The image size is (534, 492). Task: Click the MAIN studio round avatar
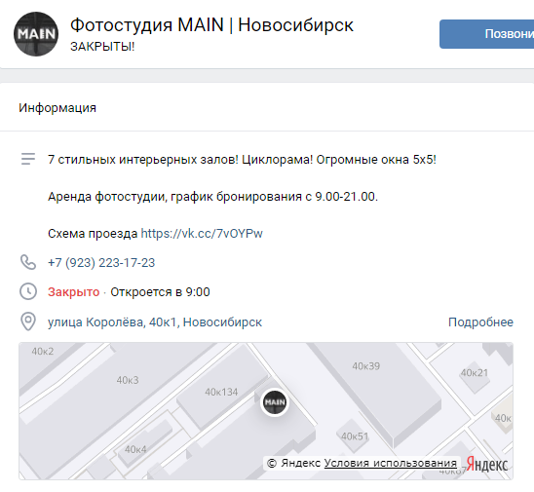click(x=36, y=34)
